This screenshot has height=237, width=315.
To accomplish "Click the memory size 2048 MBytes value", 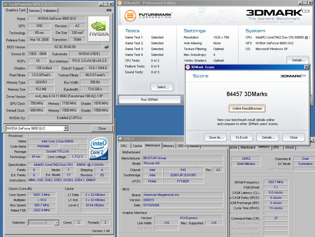I will click(246, 164).
